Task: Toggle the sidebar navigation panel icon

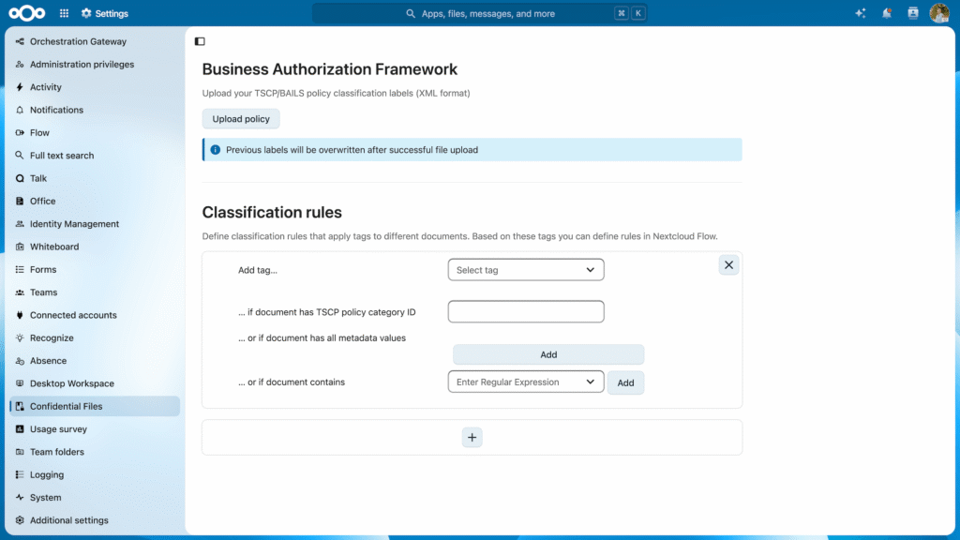Action: tap(200, 41)
